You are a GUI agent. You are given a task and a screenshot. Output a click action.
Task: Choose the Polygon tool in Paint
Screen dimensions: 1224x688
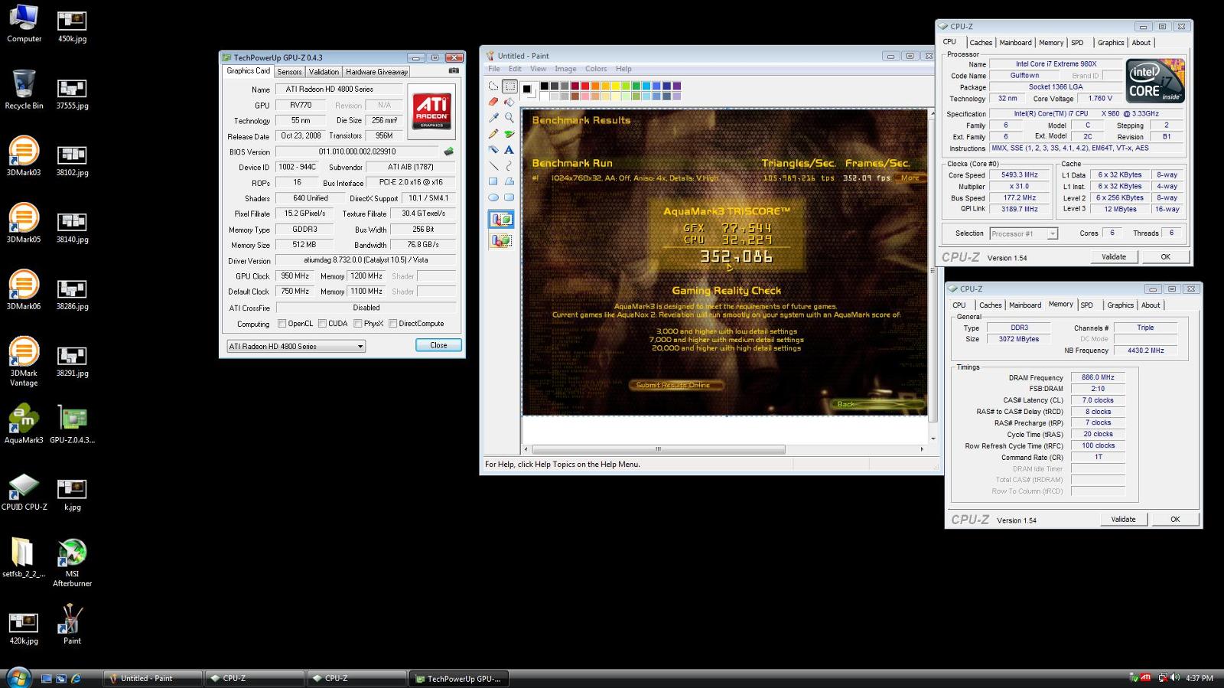[509, 181]
